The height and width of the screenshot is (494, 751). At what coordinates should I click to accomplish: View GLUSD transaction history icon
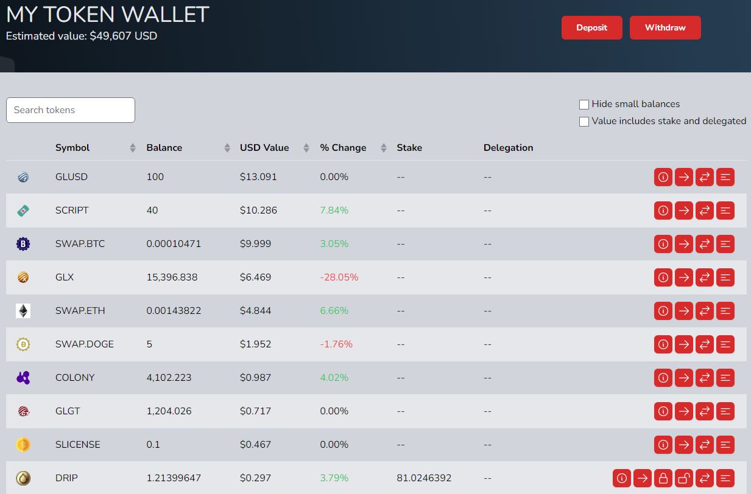pyautogui.click(x=725, y=177)
